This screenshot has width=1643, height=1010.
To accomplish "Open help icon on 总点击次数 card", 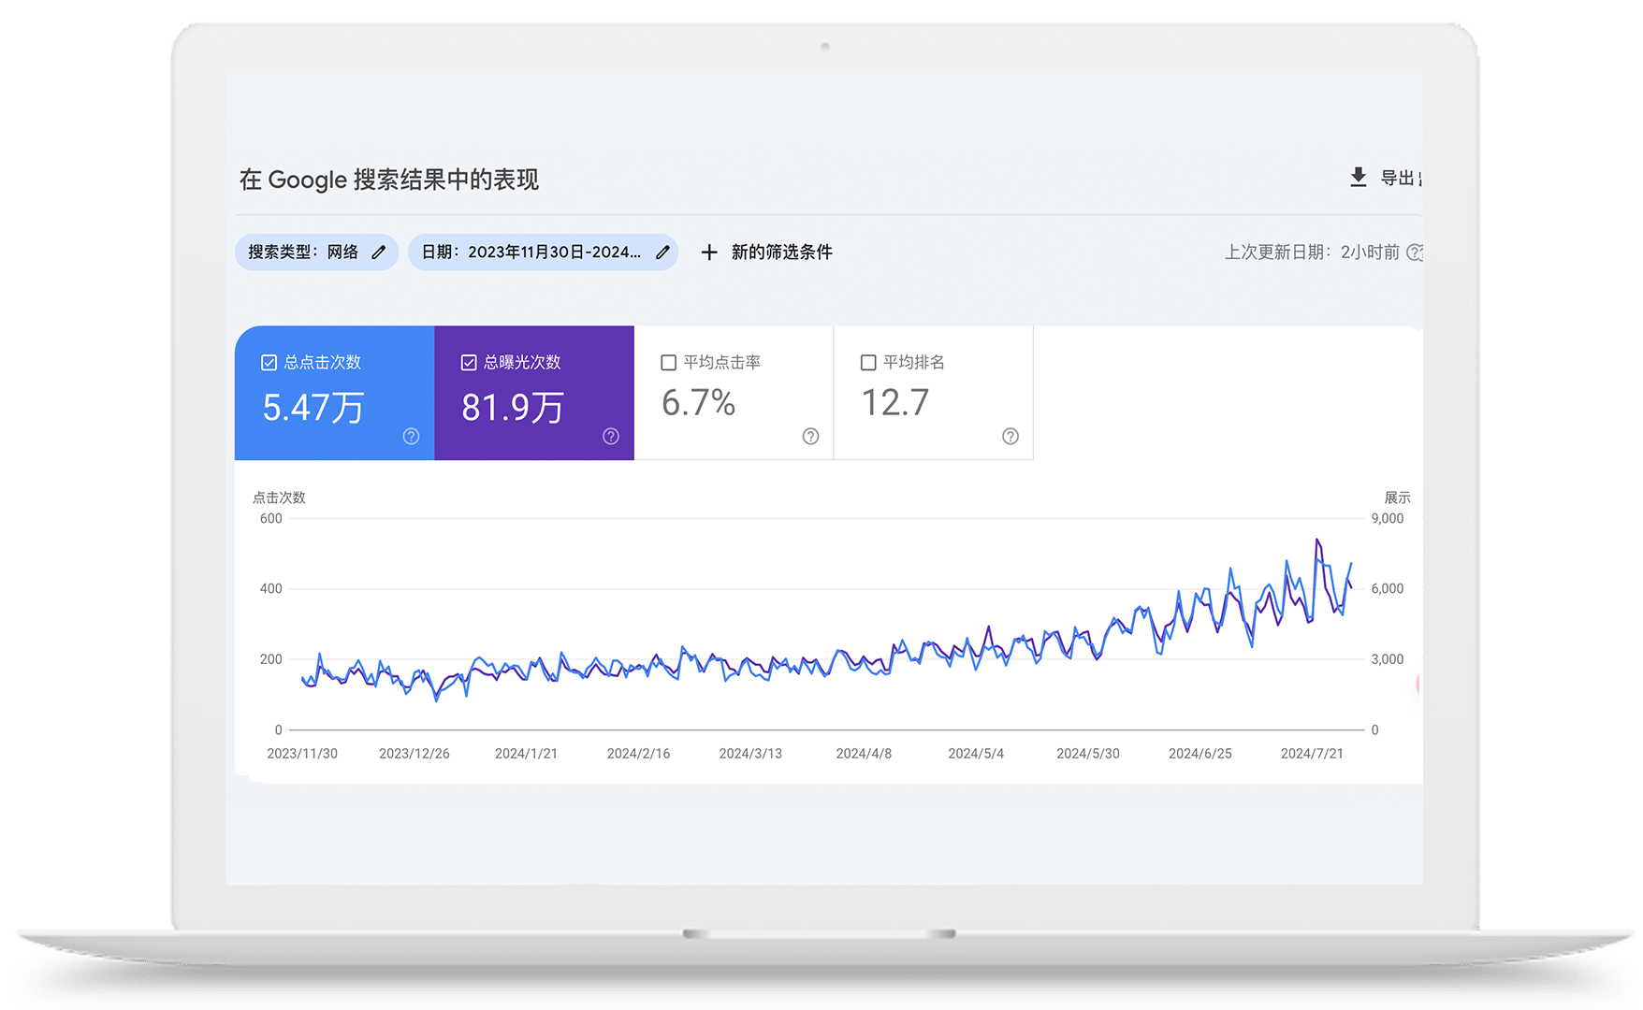I will pos(411,437).
